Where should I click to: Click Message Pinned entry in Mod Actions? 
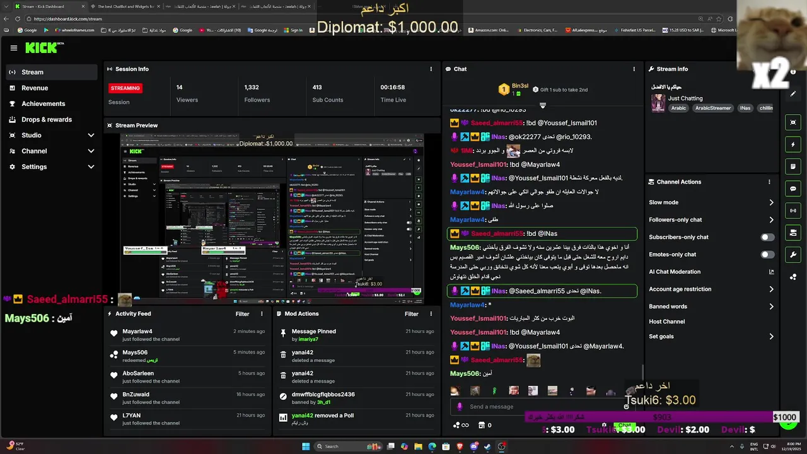(357, 335)
